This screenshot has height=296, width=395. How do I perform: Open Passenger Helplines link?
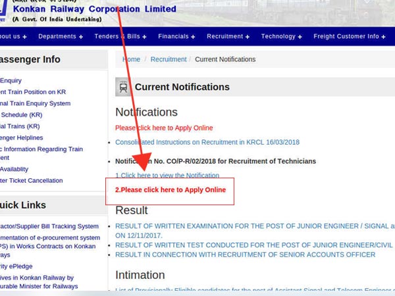point(22,137)
